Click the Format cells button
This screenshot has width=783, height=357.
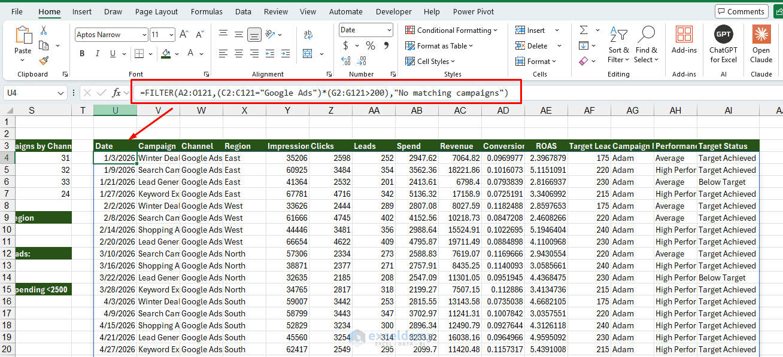[536, 61]
